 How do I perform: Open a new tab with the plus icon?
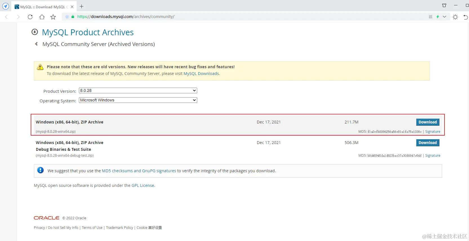(82, 6)
